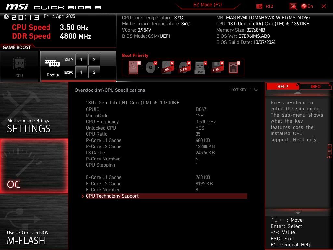This screenshot has height=250, width=333.
Task: Select the CPU Stepping row
Action: [x=166, y=165]
